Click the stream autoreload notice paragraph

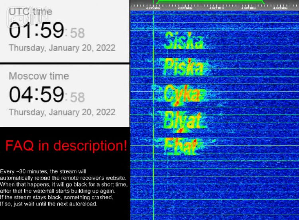[64, 188]
